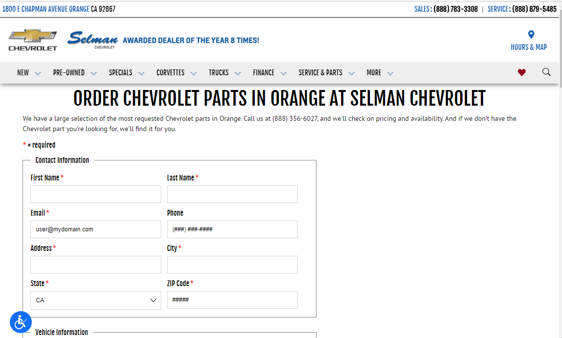
Task: Open Hours & Map location pin
Action: pyautogui.click(x=531, y=35)
